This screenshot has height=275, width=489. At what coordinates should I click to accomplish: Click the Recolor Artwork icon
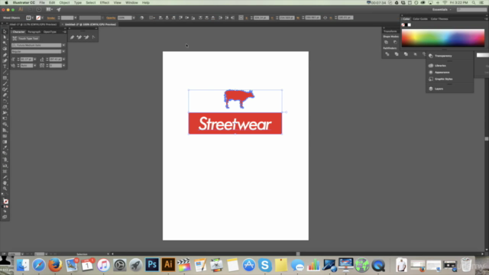[142, 18]
